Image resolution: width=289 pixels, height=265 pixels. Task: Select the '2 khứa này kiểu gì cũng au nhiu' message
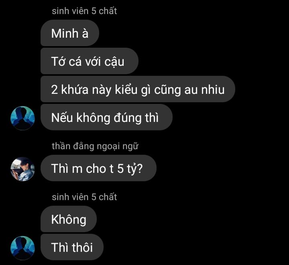point(138,89)
